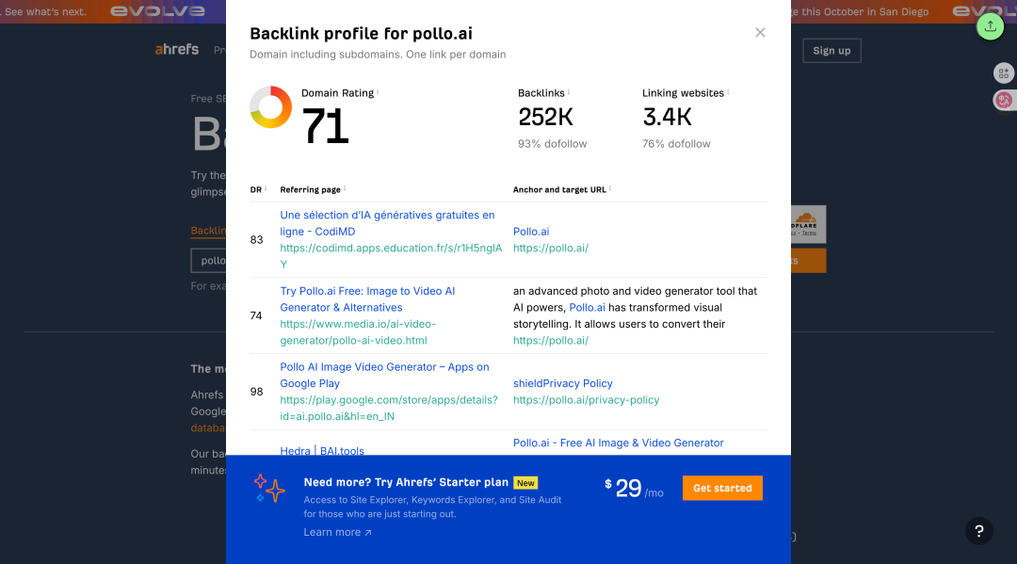1017x564 pixels.
Task: Open the Learn more link
Action: pyautogui.click(x=337, y=532)
